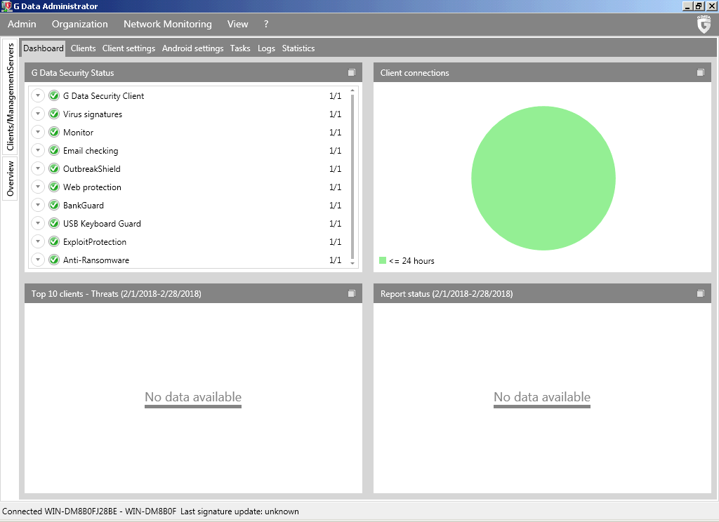Image resolution: width=719 pixels, height=522 pixels.
Task: Open the Network Monitoring menu
Action: [167, 25]
